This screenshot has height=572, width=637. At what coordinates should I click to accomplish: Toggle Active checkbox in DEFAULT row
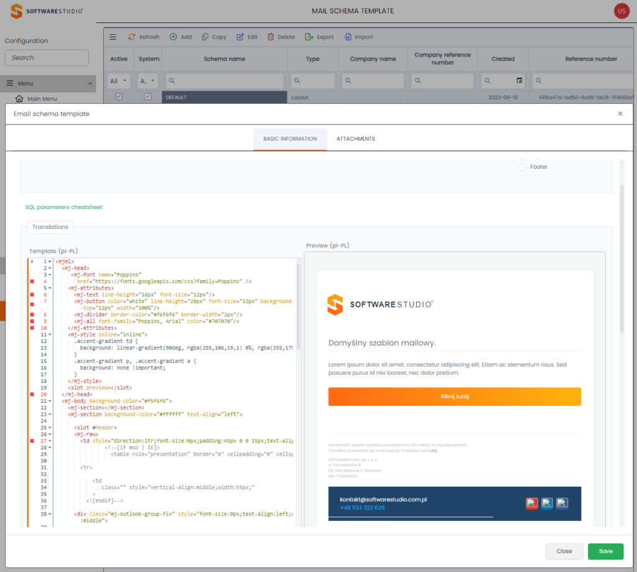(119, 97)
